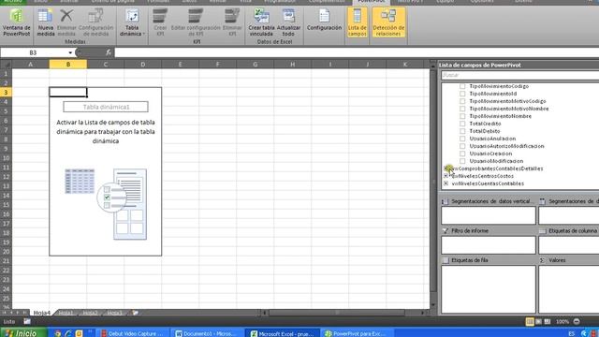Click Eliminar KPI button
Viewport: 599px width, 337px height.
(x=232, y=22)
